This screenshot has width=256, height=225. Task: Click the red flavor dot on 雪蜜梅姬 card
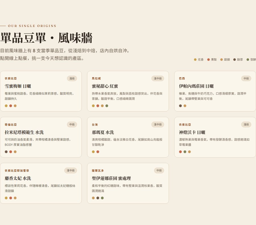point(11,106)
